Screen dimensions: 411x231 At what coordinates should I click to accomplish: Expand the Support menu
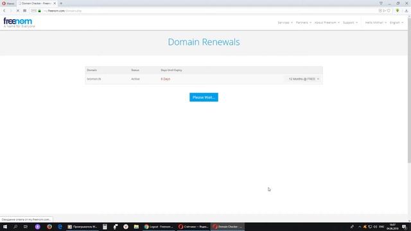tap(350, 23)
